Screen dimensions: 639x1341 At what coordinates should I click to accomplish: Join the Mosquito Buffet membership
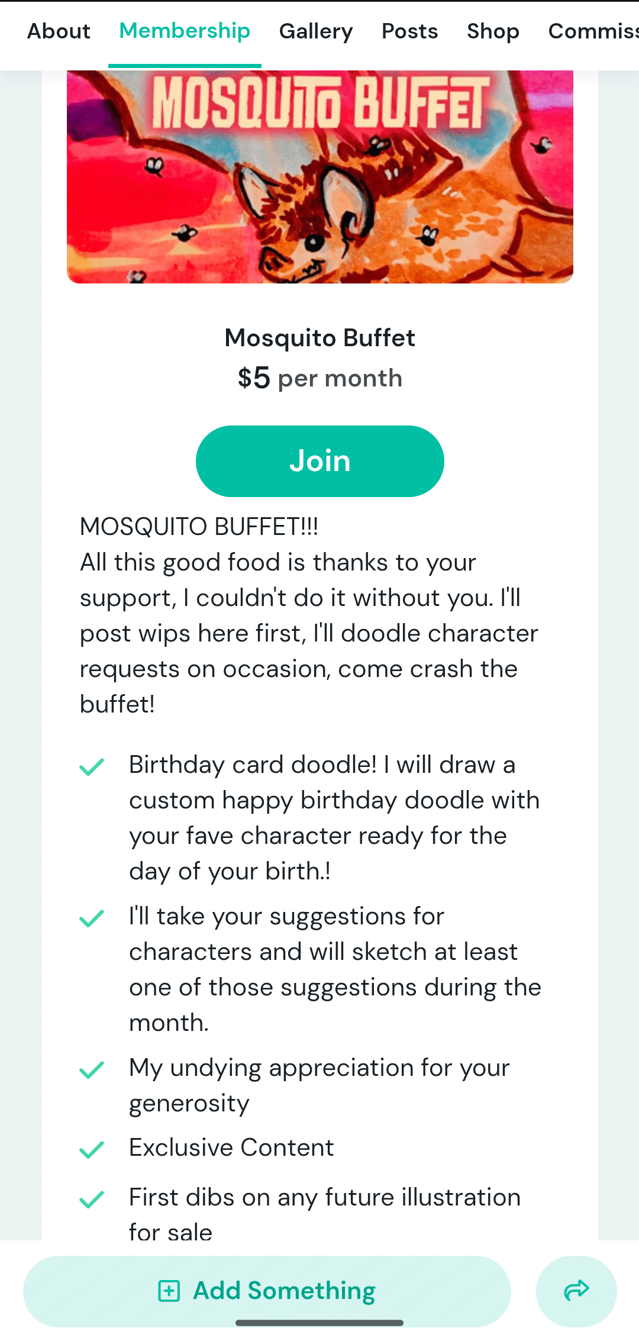pyautogui.click(x=319, y=461)
